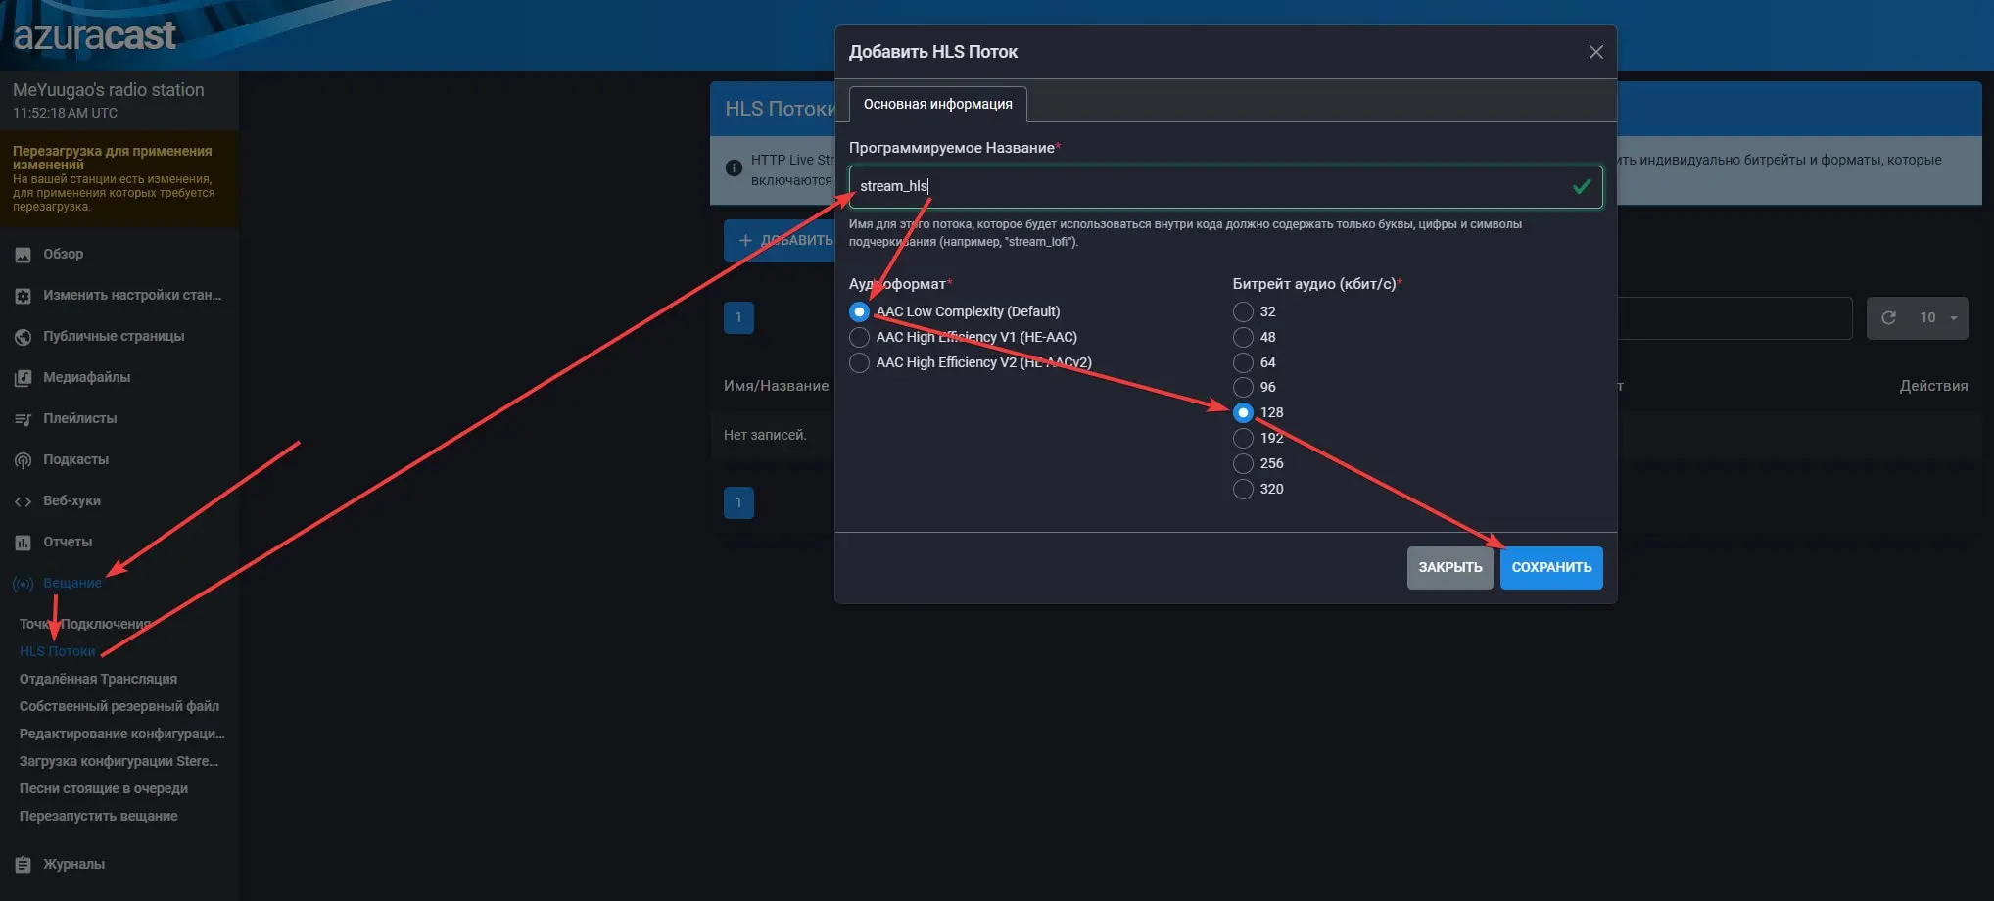1994x901 pixels.
Task: Open Обзор in the sidebar menu
Action: pyautogui.click(x=63, y=255)
